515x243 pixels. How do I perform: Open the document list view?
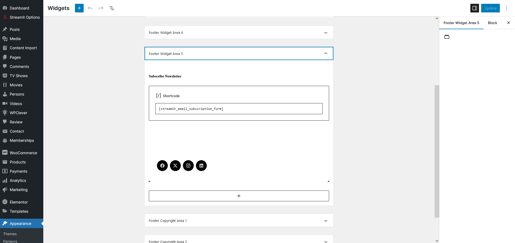tap(112, 8)
